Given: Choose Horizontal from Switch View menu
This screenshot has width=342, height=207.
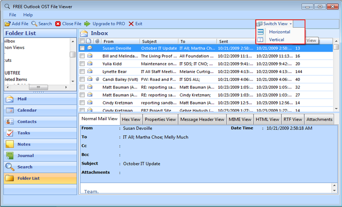Looking at the screenshot, I should 279,32.
